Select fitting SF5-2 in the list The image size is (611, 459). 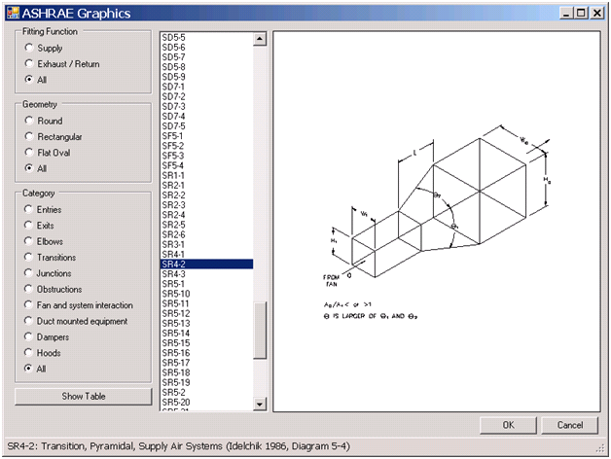pyautogui.click(x=206, y=146)
